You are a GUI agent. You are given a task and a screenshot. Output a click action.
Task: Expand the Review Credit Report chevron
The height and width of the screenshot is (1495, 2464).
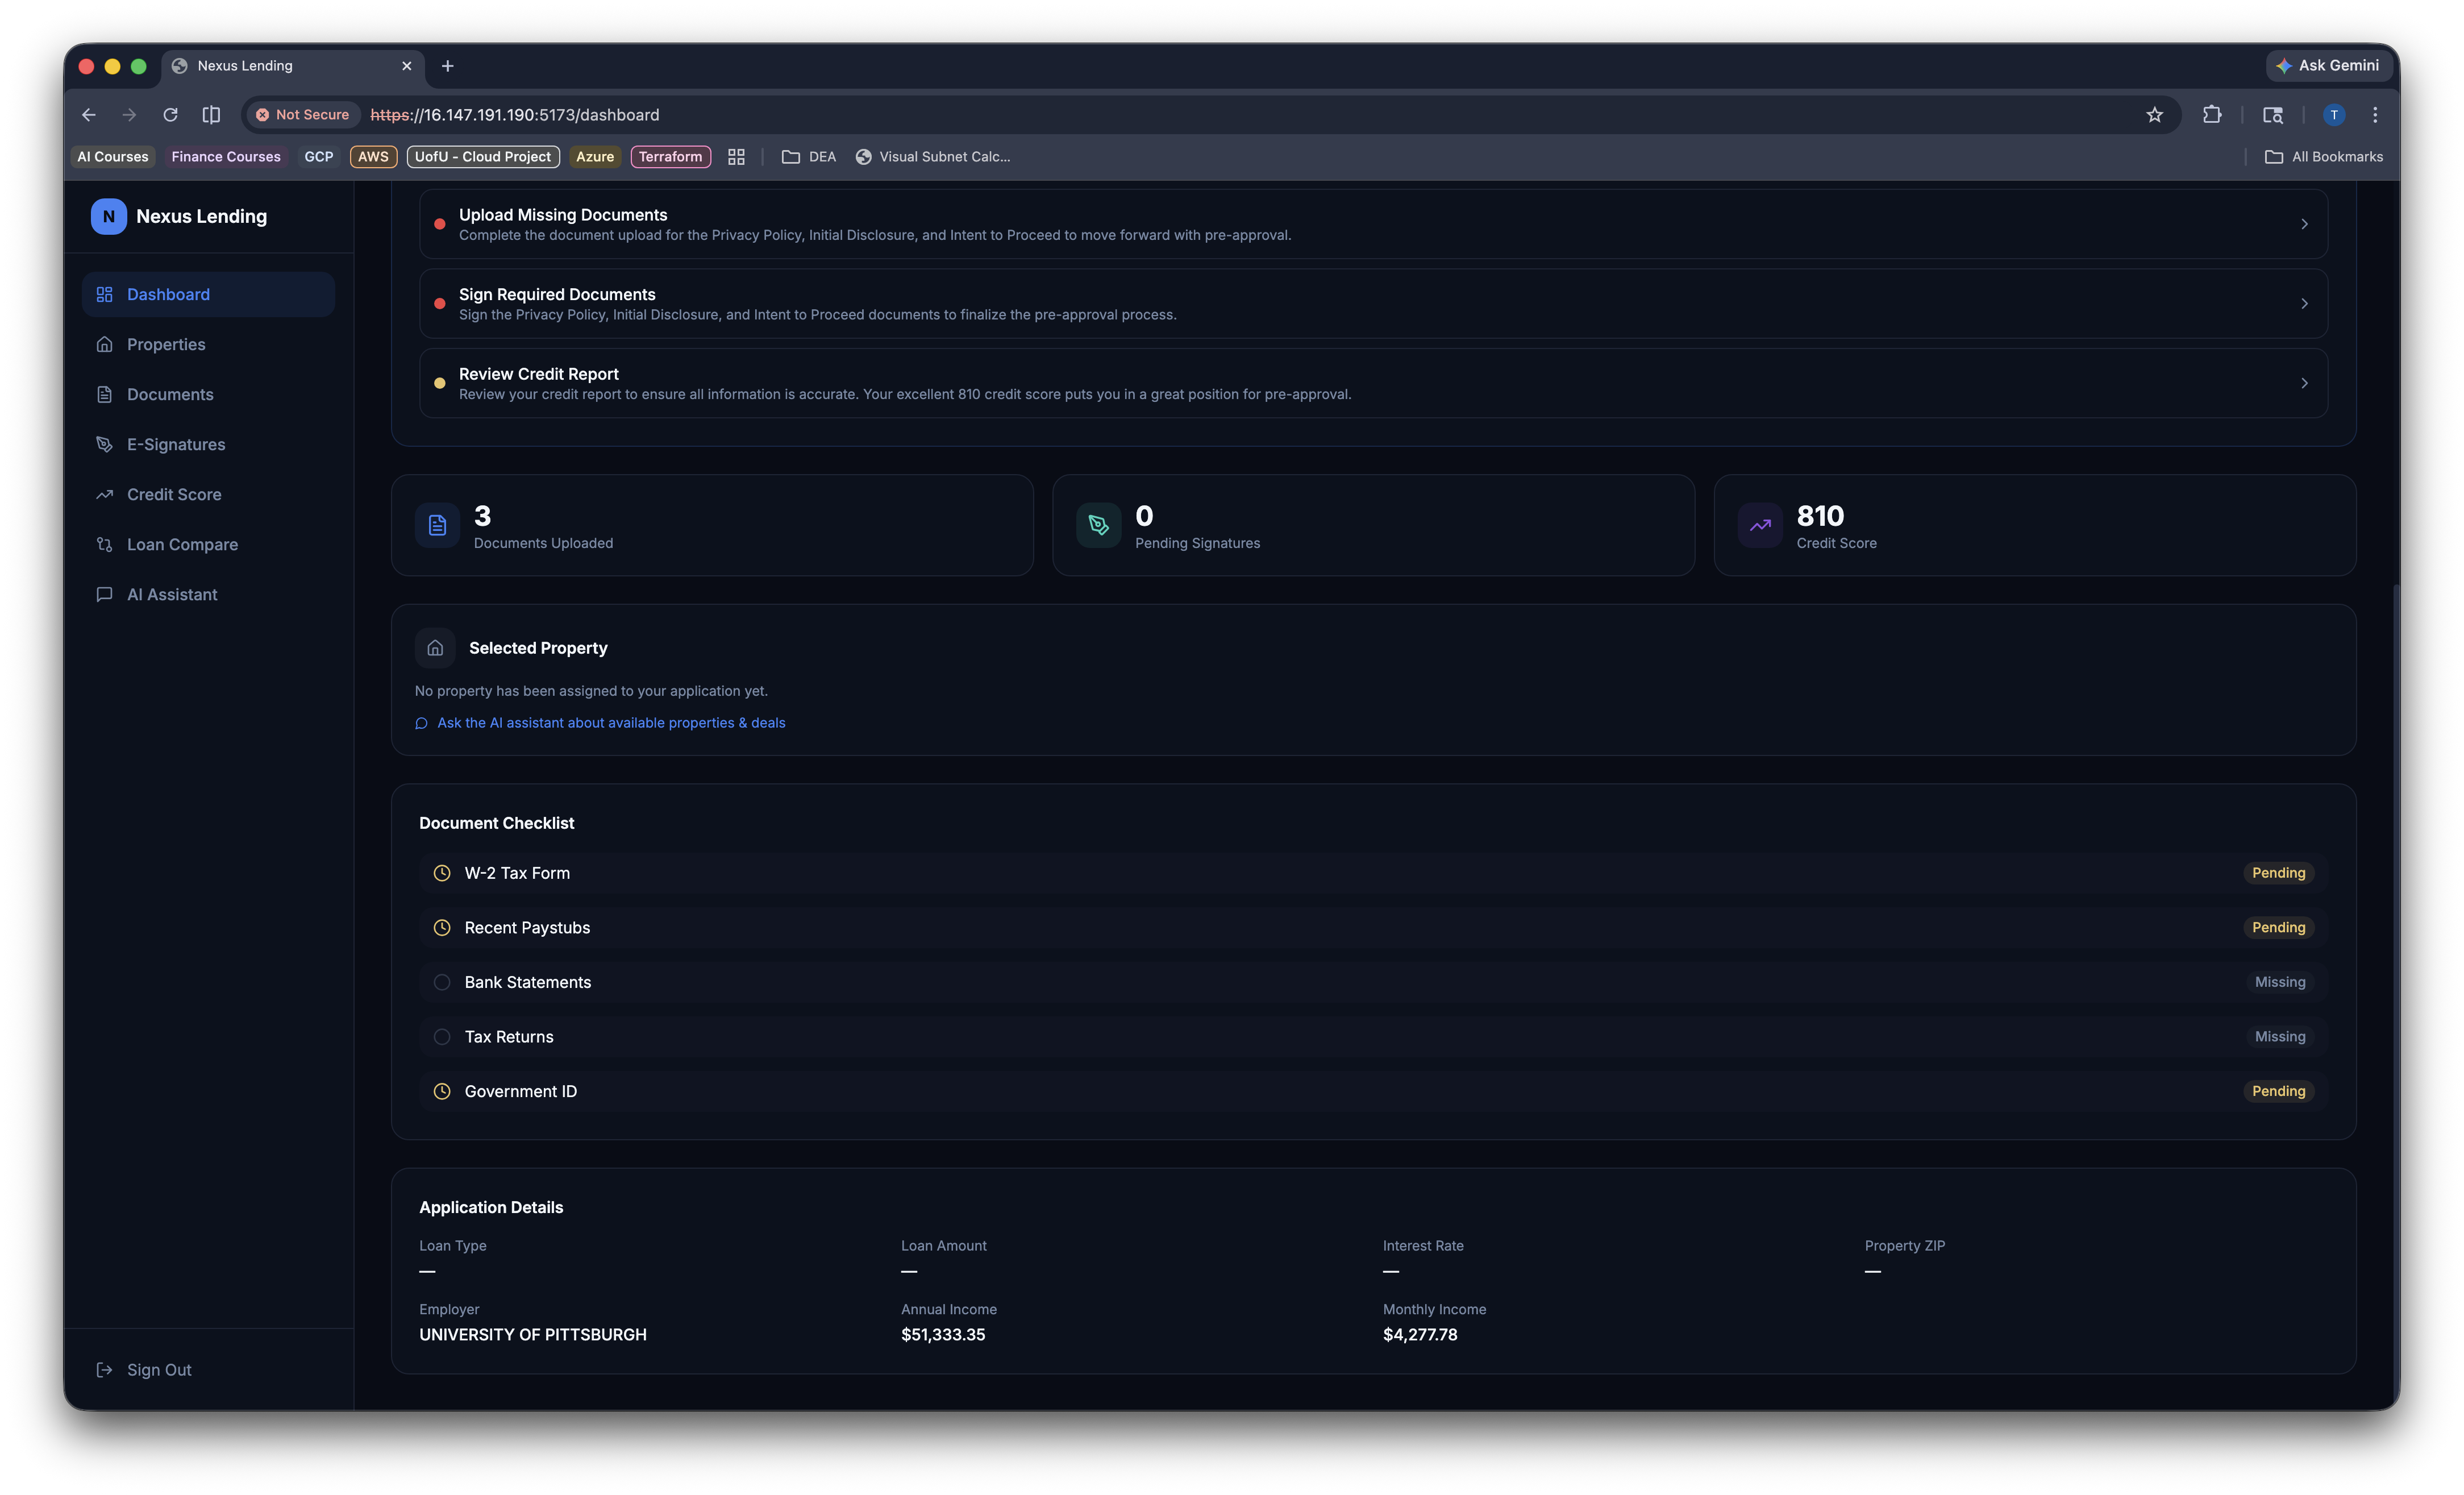tap(2304, 383)
